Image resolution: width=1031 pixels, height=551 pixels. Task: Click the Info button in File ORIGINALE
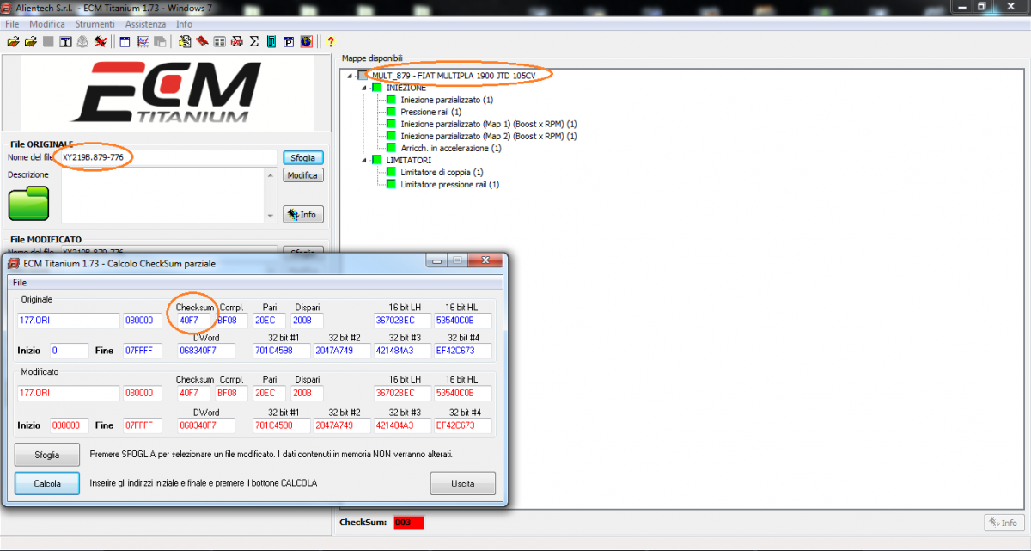tap(302, 215)
